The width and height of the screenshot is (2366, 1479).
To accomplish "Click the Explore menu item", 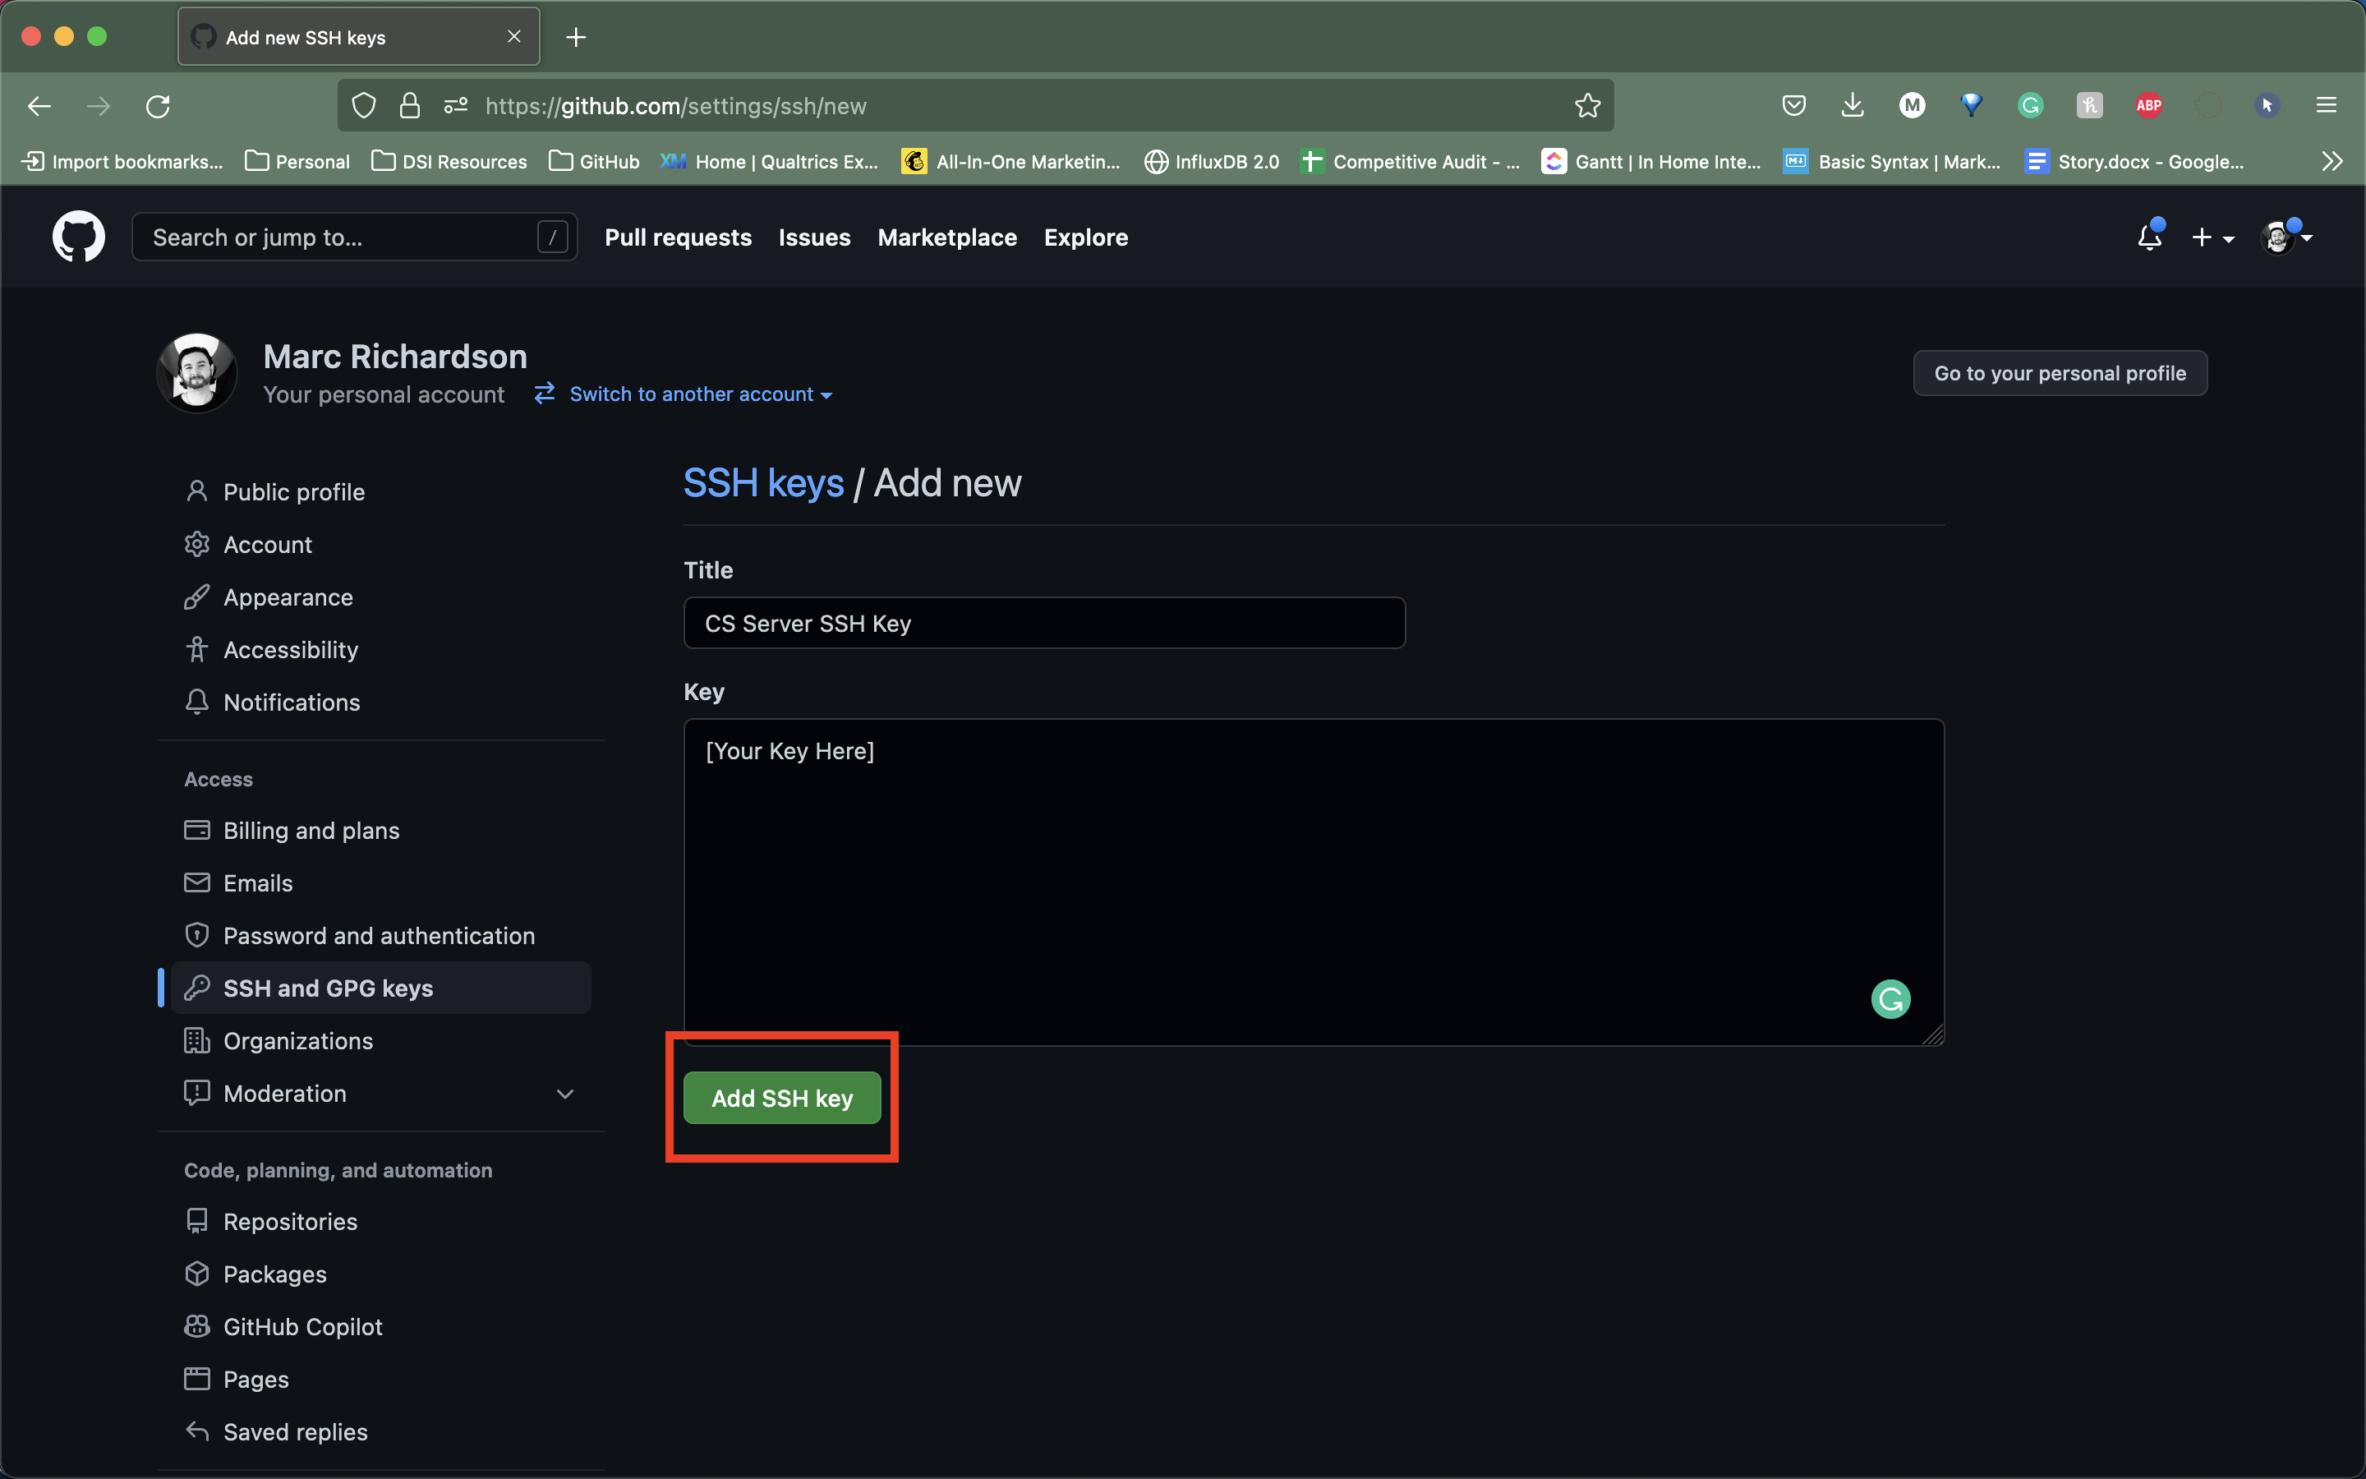I will 1085,237.
